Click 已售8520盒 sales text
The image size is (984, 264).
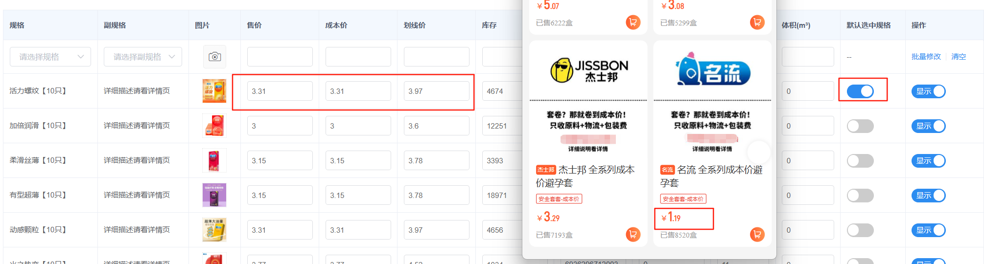(x=679, y=235)
